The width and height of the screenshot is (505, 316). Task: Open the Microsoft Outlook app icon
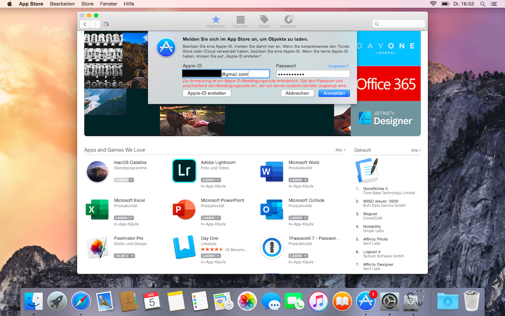tap(272, 209)
